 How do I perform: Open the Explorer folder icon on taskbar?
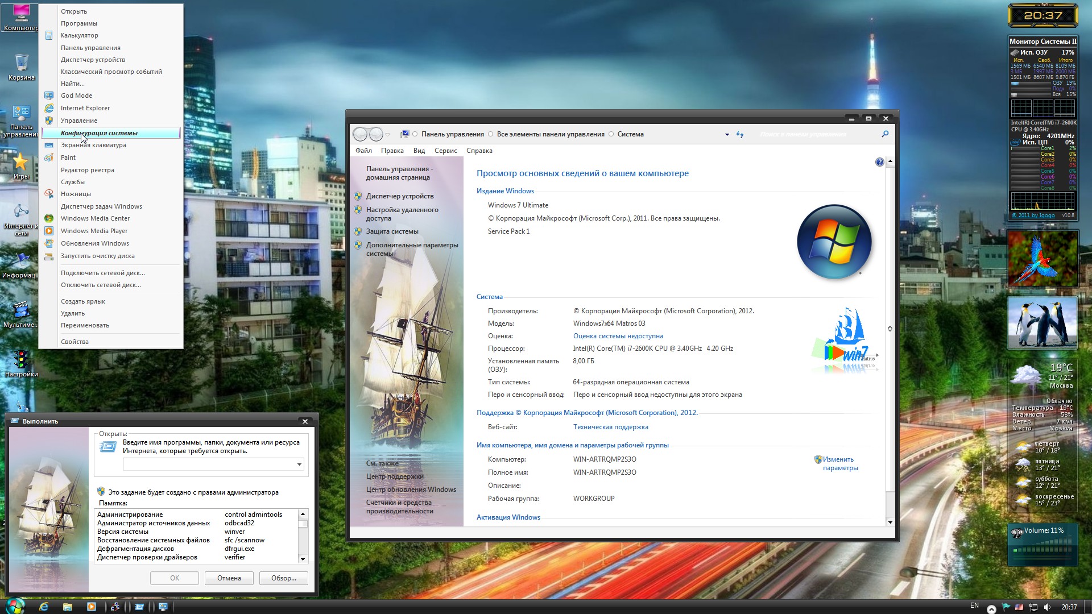point(68,607)
